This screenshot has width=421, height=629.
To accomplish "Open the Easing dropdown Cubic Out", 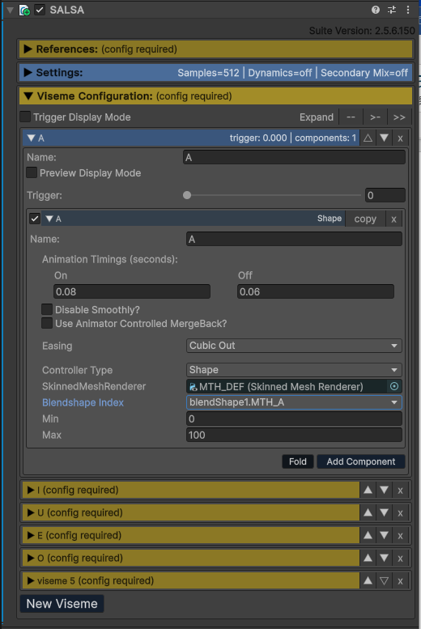I will (x=294, y=346).
